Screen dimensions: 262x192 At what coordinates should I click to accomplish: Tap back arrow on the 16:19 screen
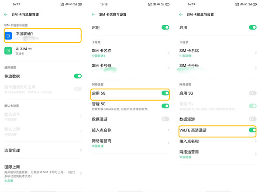181,14
